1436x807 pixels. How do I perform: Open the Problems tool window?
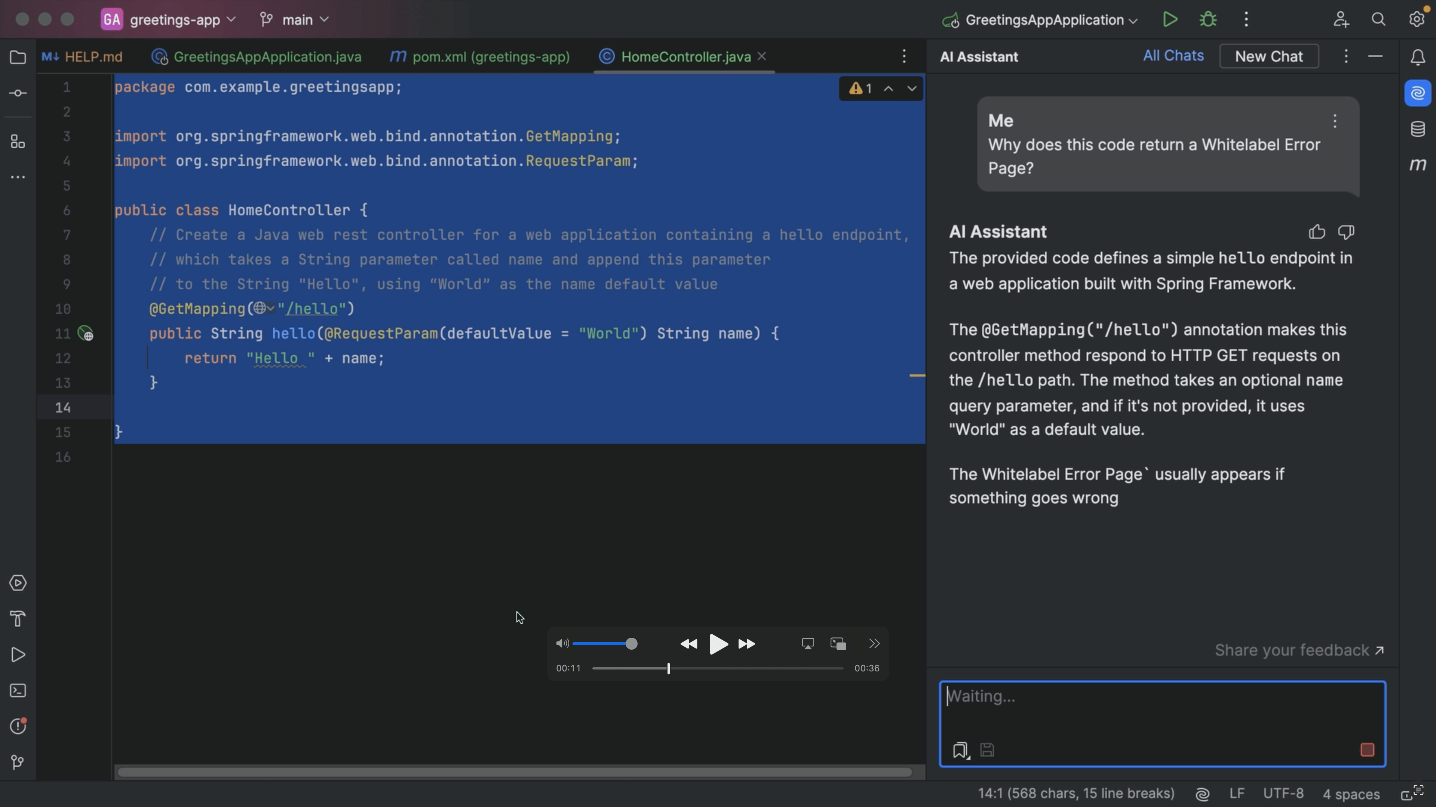pos(18,726)
